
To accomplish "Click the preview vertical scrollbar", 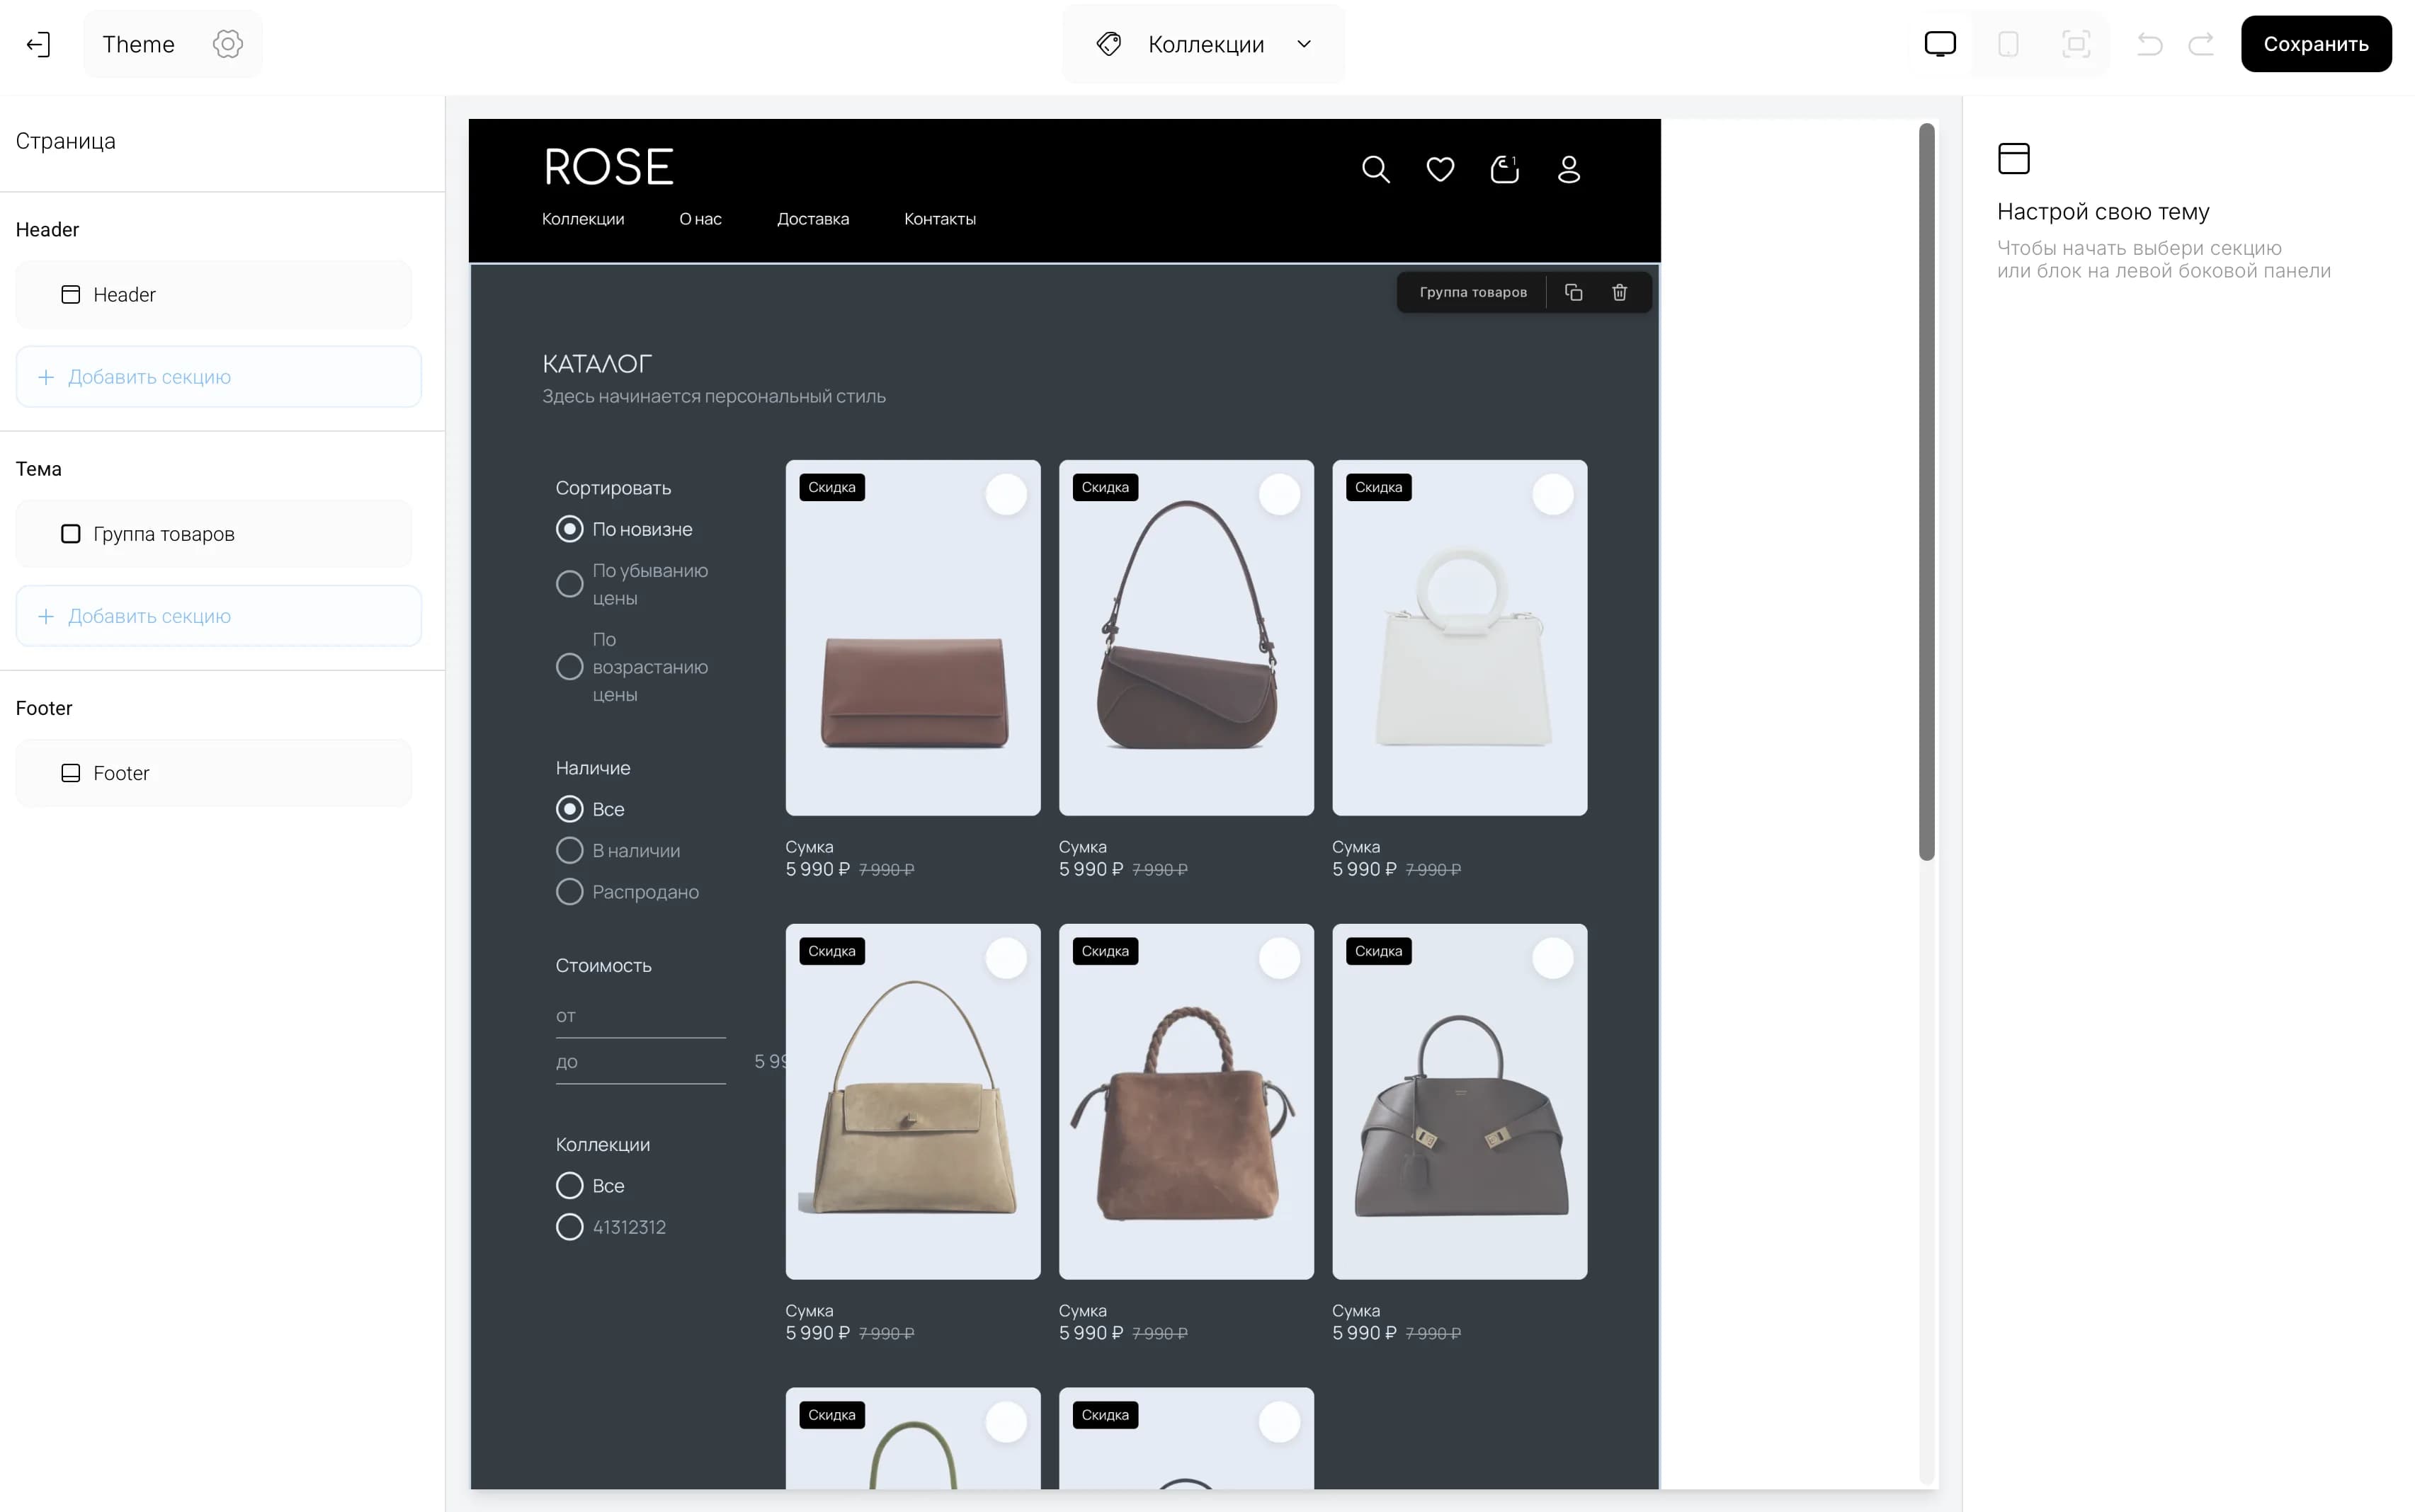I will click(x=1926, y=491).
